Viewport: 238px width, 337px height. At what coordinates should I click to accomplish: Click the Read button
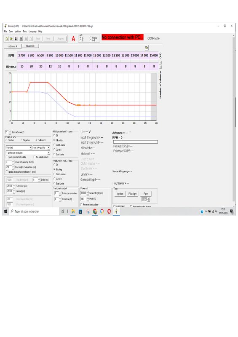(x=38, y=39)
